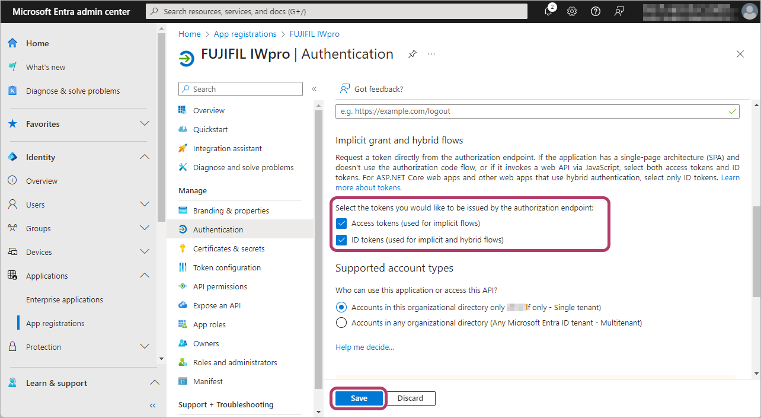Pin the Authentication blade

(x=412, y=54)
